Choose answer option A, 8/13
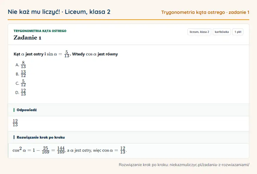257x174 pixels. click(x=21, y=65)
